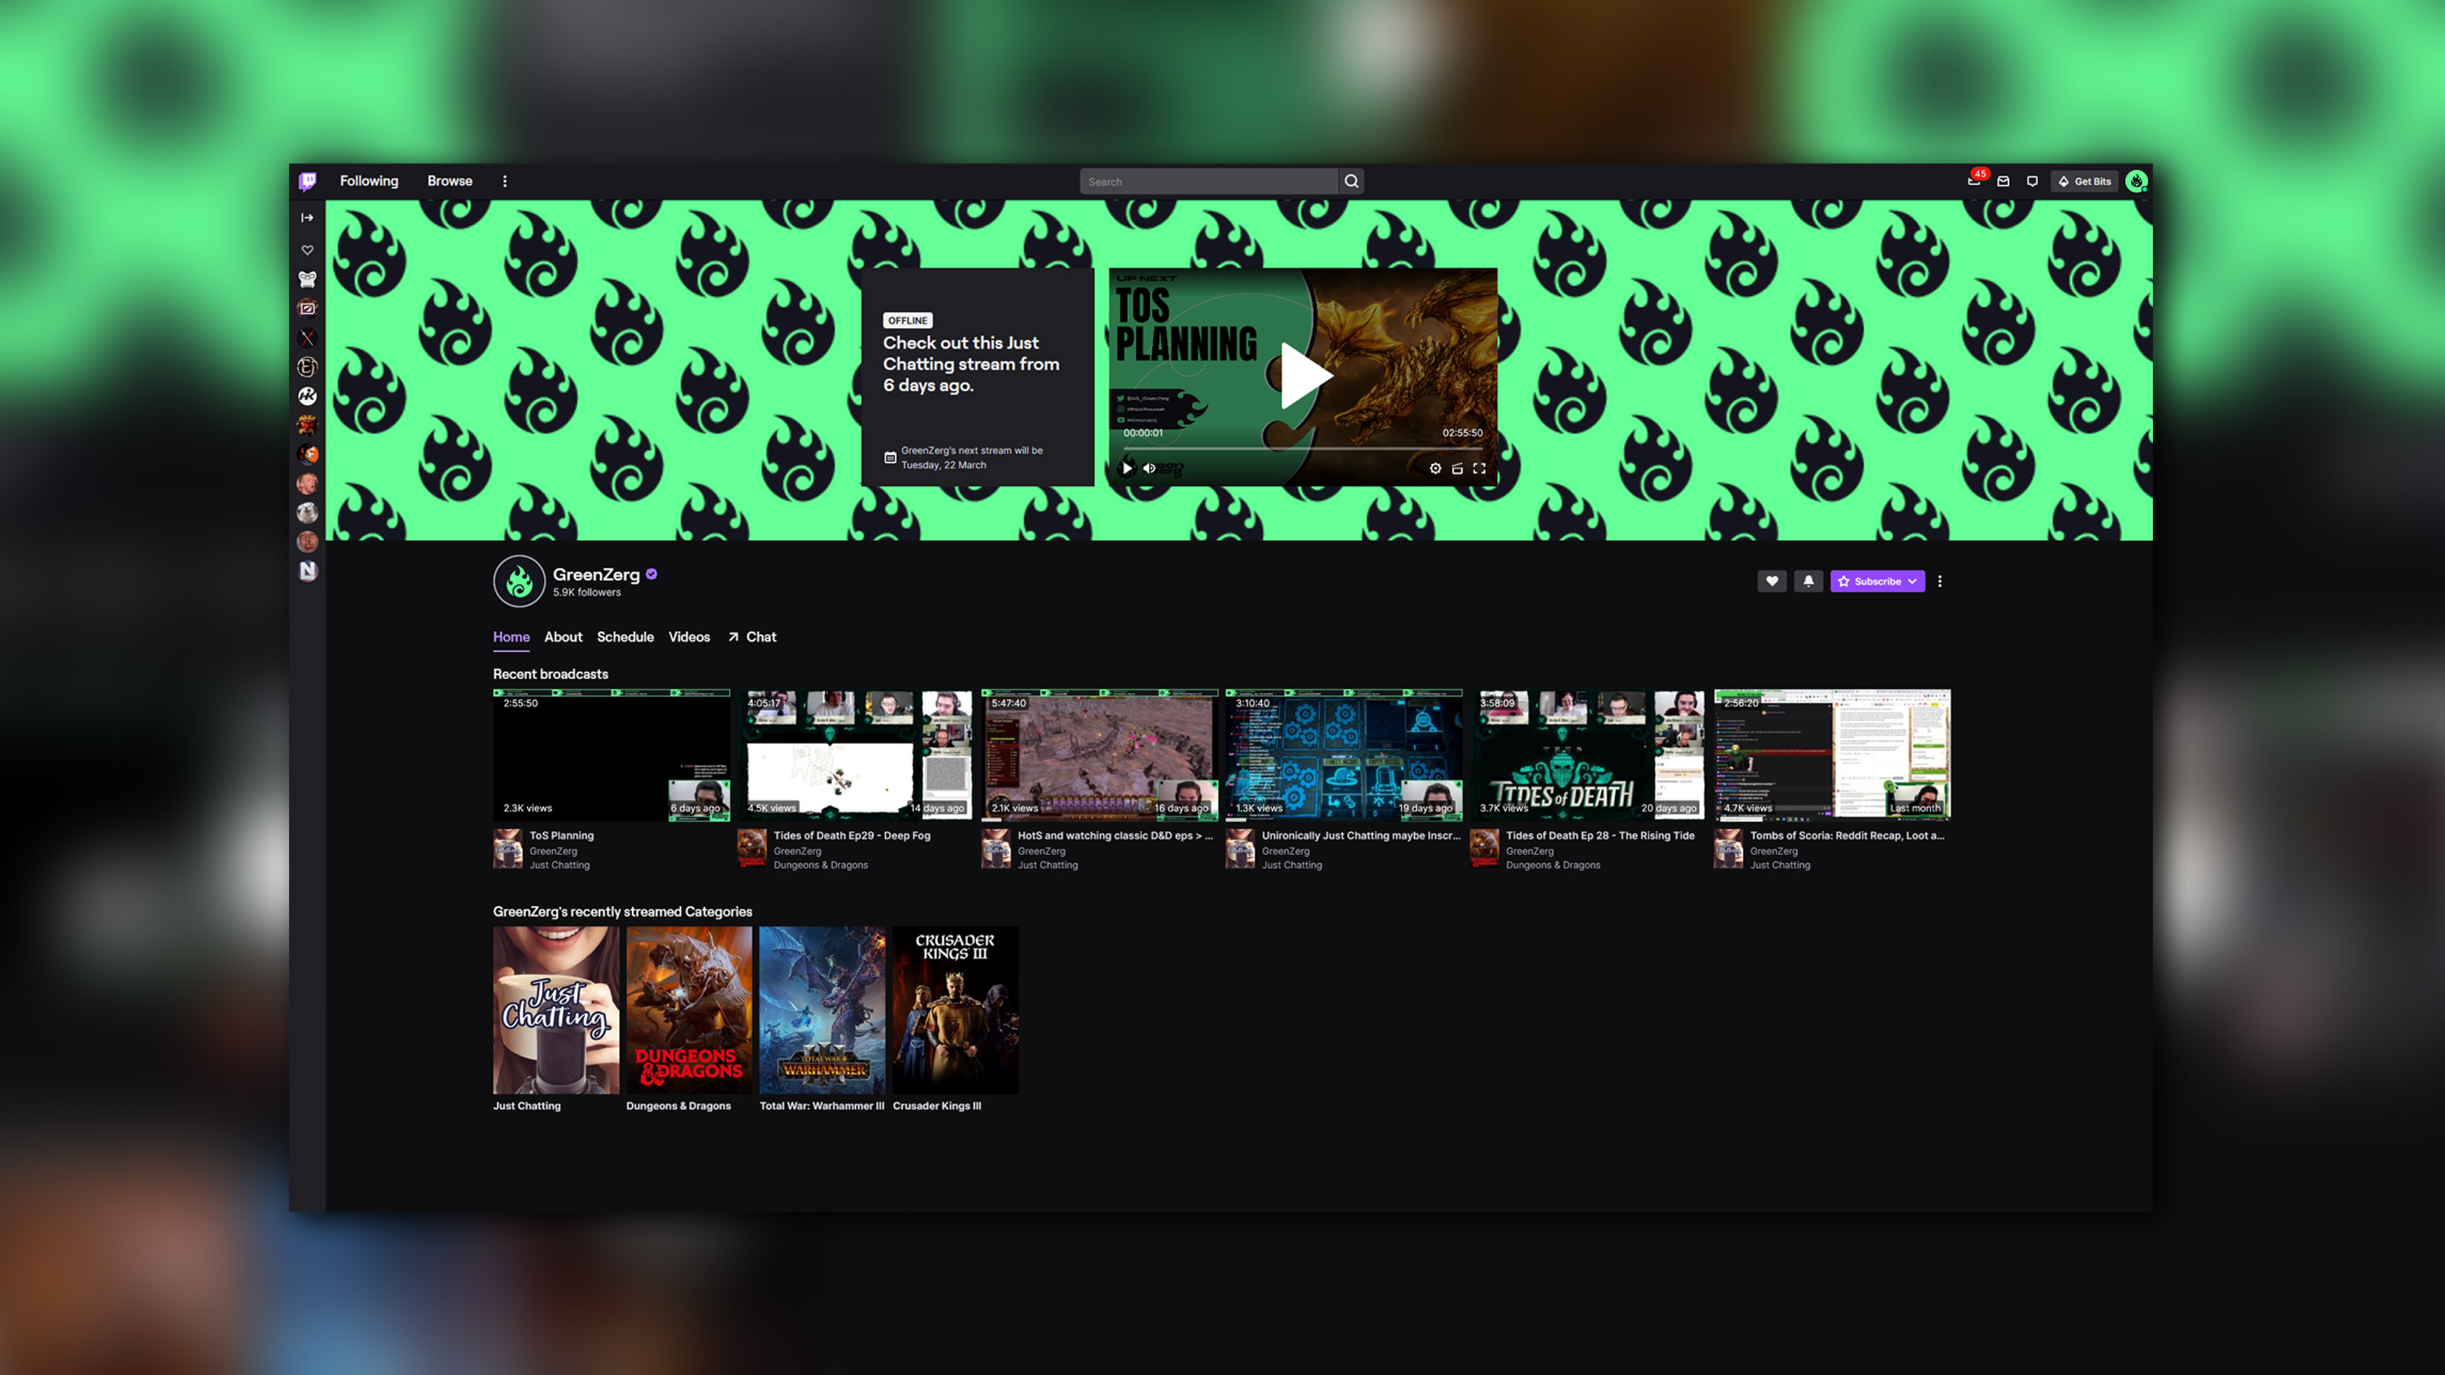Open the ToS Planning broadcast thumbnail

tap(612, 756)
